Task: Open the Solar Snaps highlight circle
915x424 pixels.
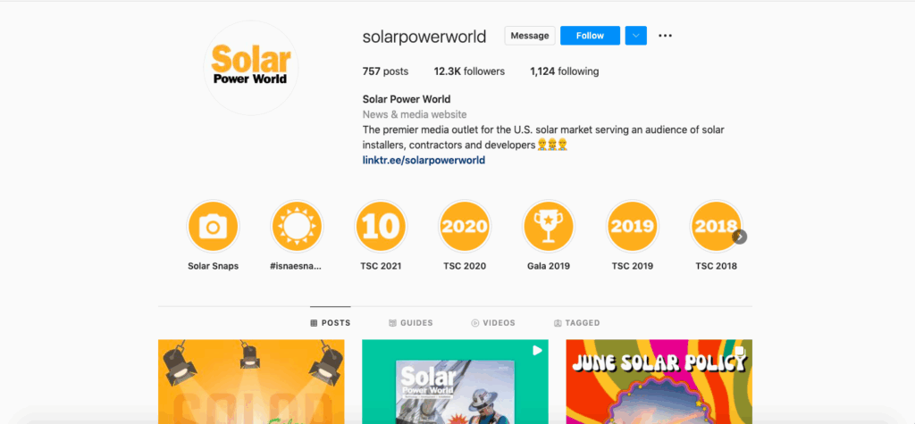Action: click(x=213, y=227)
